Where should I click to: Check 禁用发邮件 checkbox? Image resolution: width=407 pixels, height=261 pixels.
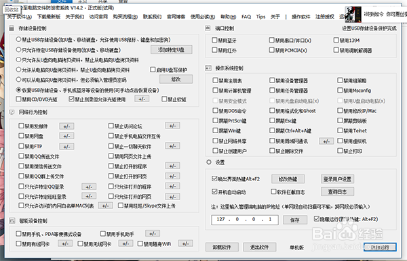[x=21, y=126]
